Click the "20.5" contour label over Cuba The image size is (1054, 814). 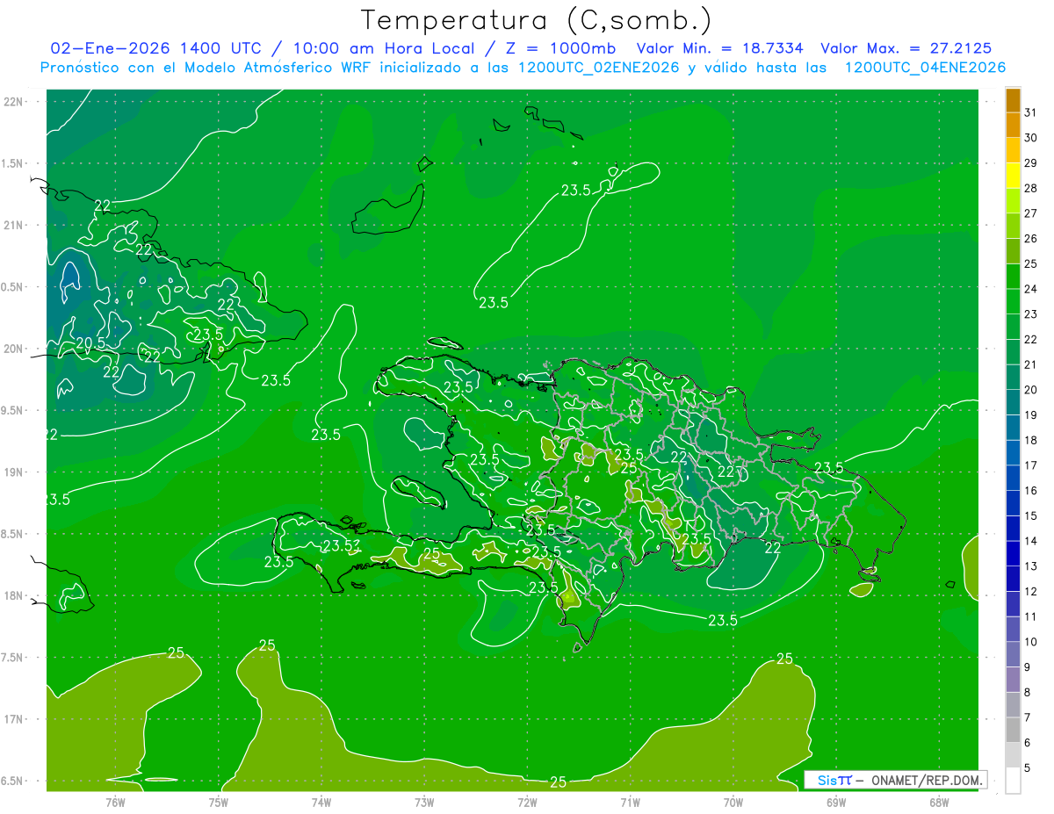(90, 342)
